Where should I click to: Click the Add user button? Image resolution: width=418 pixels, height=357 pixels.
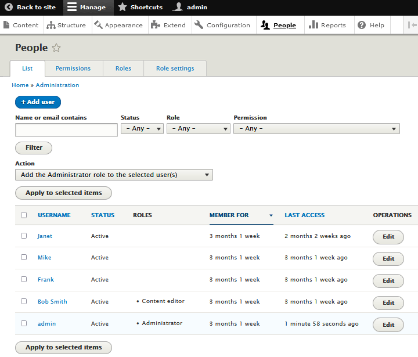[38, 102]
